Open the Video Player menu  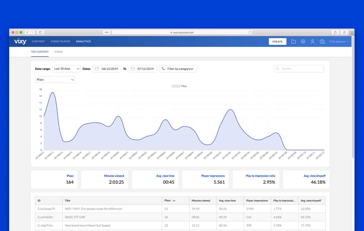click(60, 42)
